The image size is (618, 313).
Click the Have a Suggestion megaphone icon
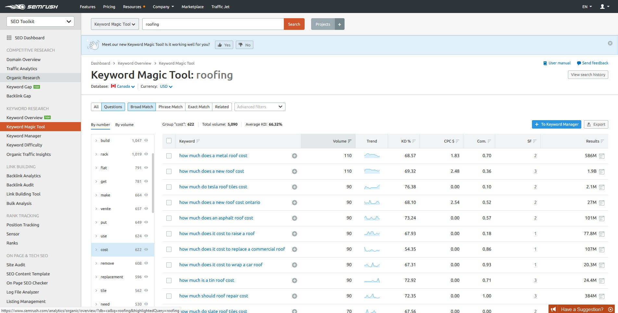pyautogui.click(x=554, y=309)
